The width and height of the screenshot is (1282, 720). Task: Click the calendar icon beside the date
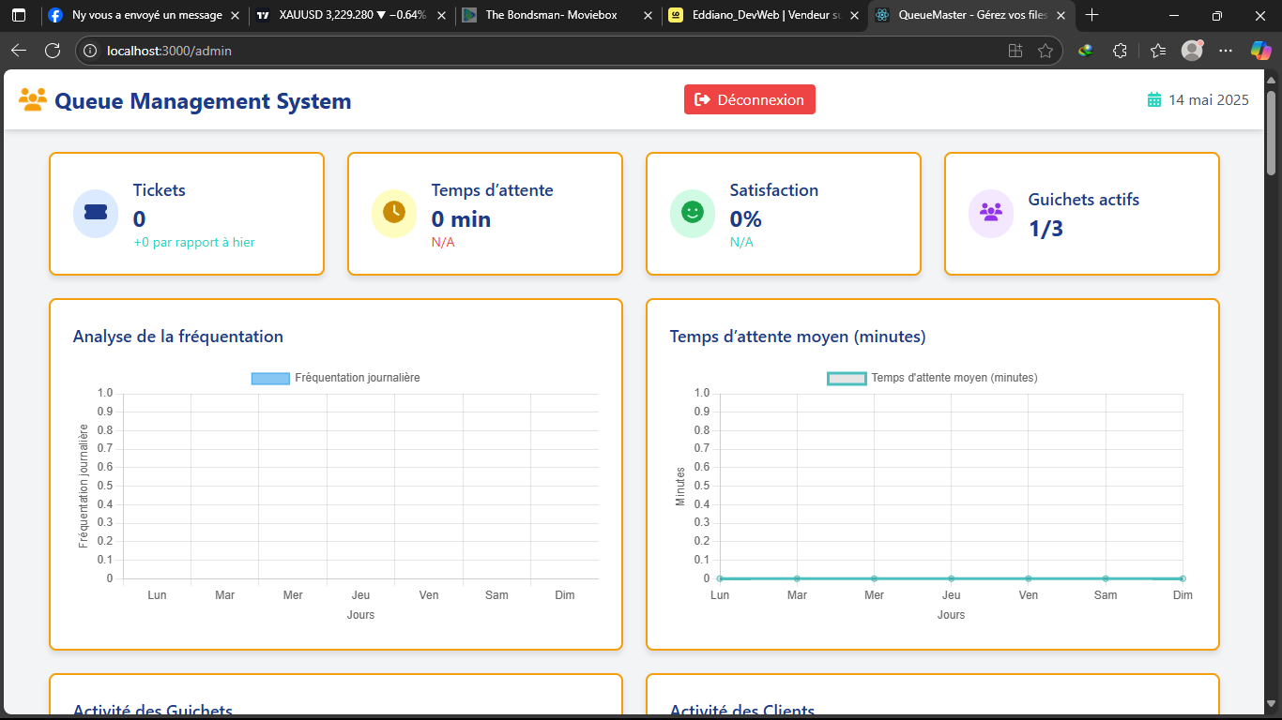(1154, 99)
